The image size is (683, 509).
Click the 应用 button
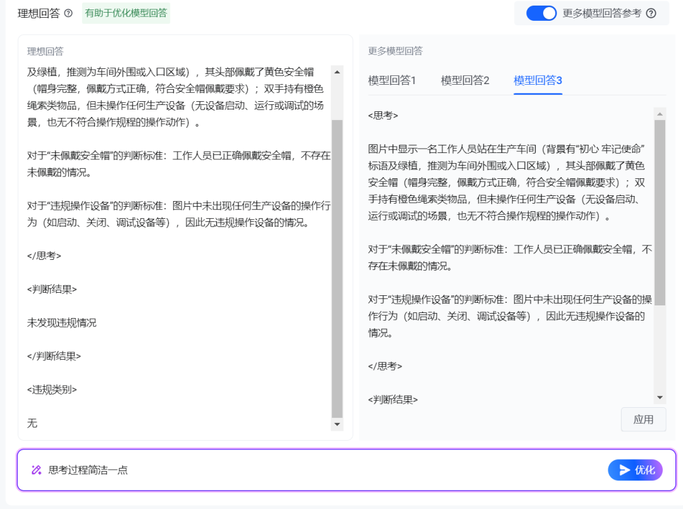pos(643,419)
